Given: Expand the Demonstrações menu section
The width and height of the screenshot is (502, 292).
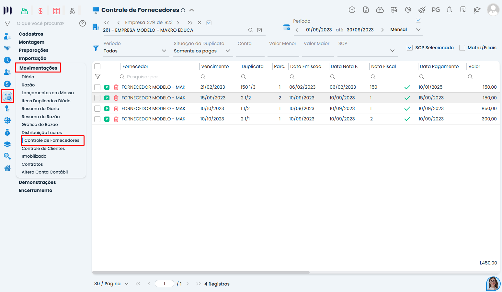Looking at the screenshot, I should pos(37,182).
